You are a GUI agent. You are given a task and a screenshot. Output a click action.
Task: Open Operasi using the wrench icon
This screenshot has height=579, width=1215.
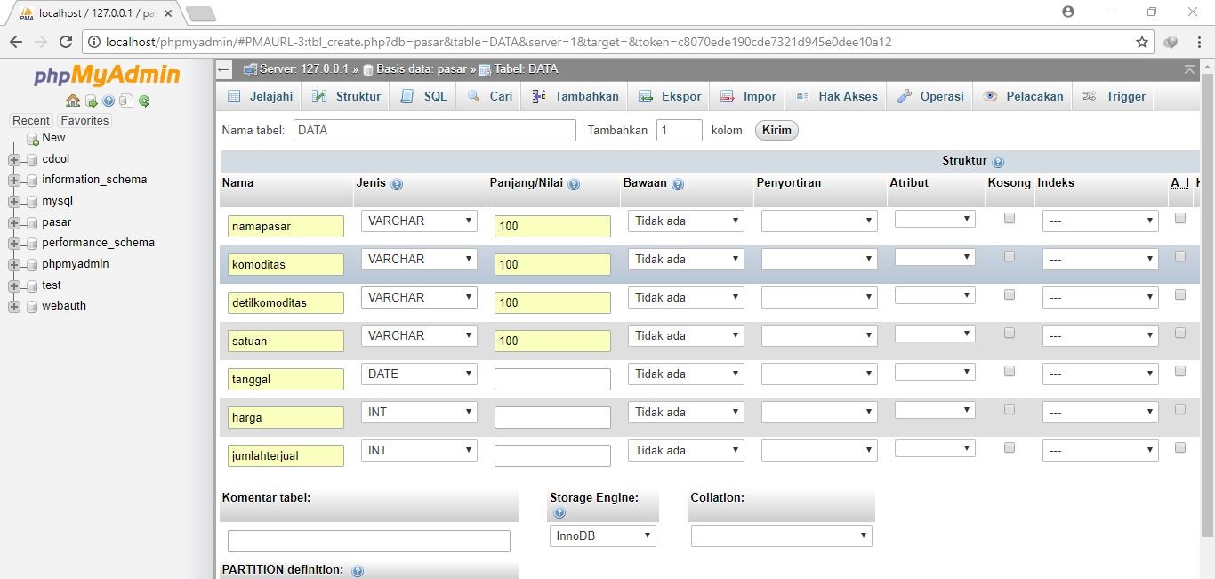[905, 96]
